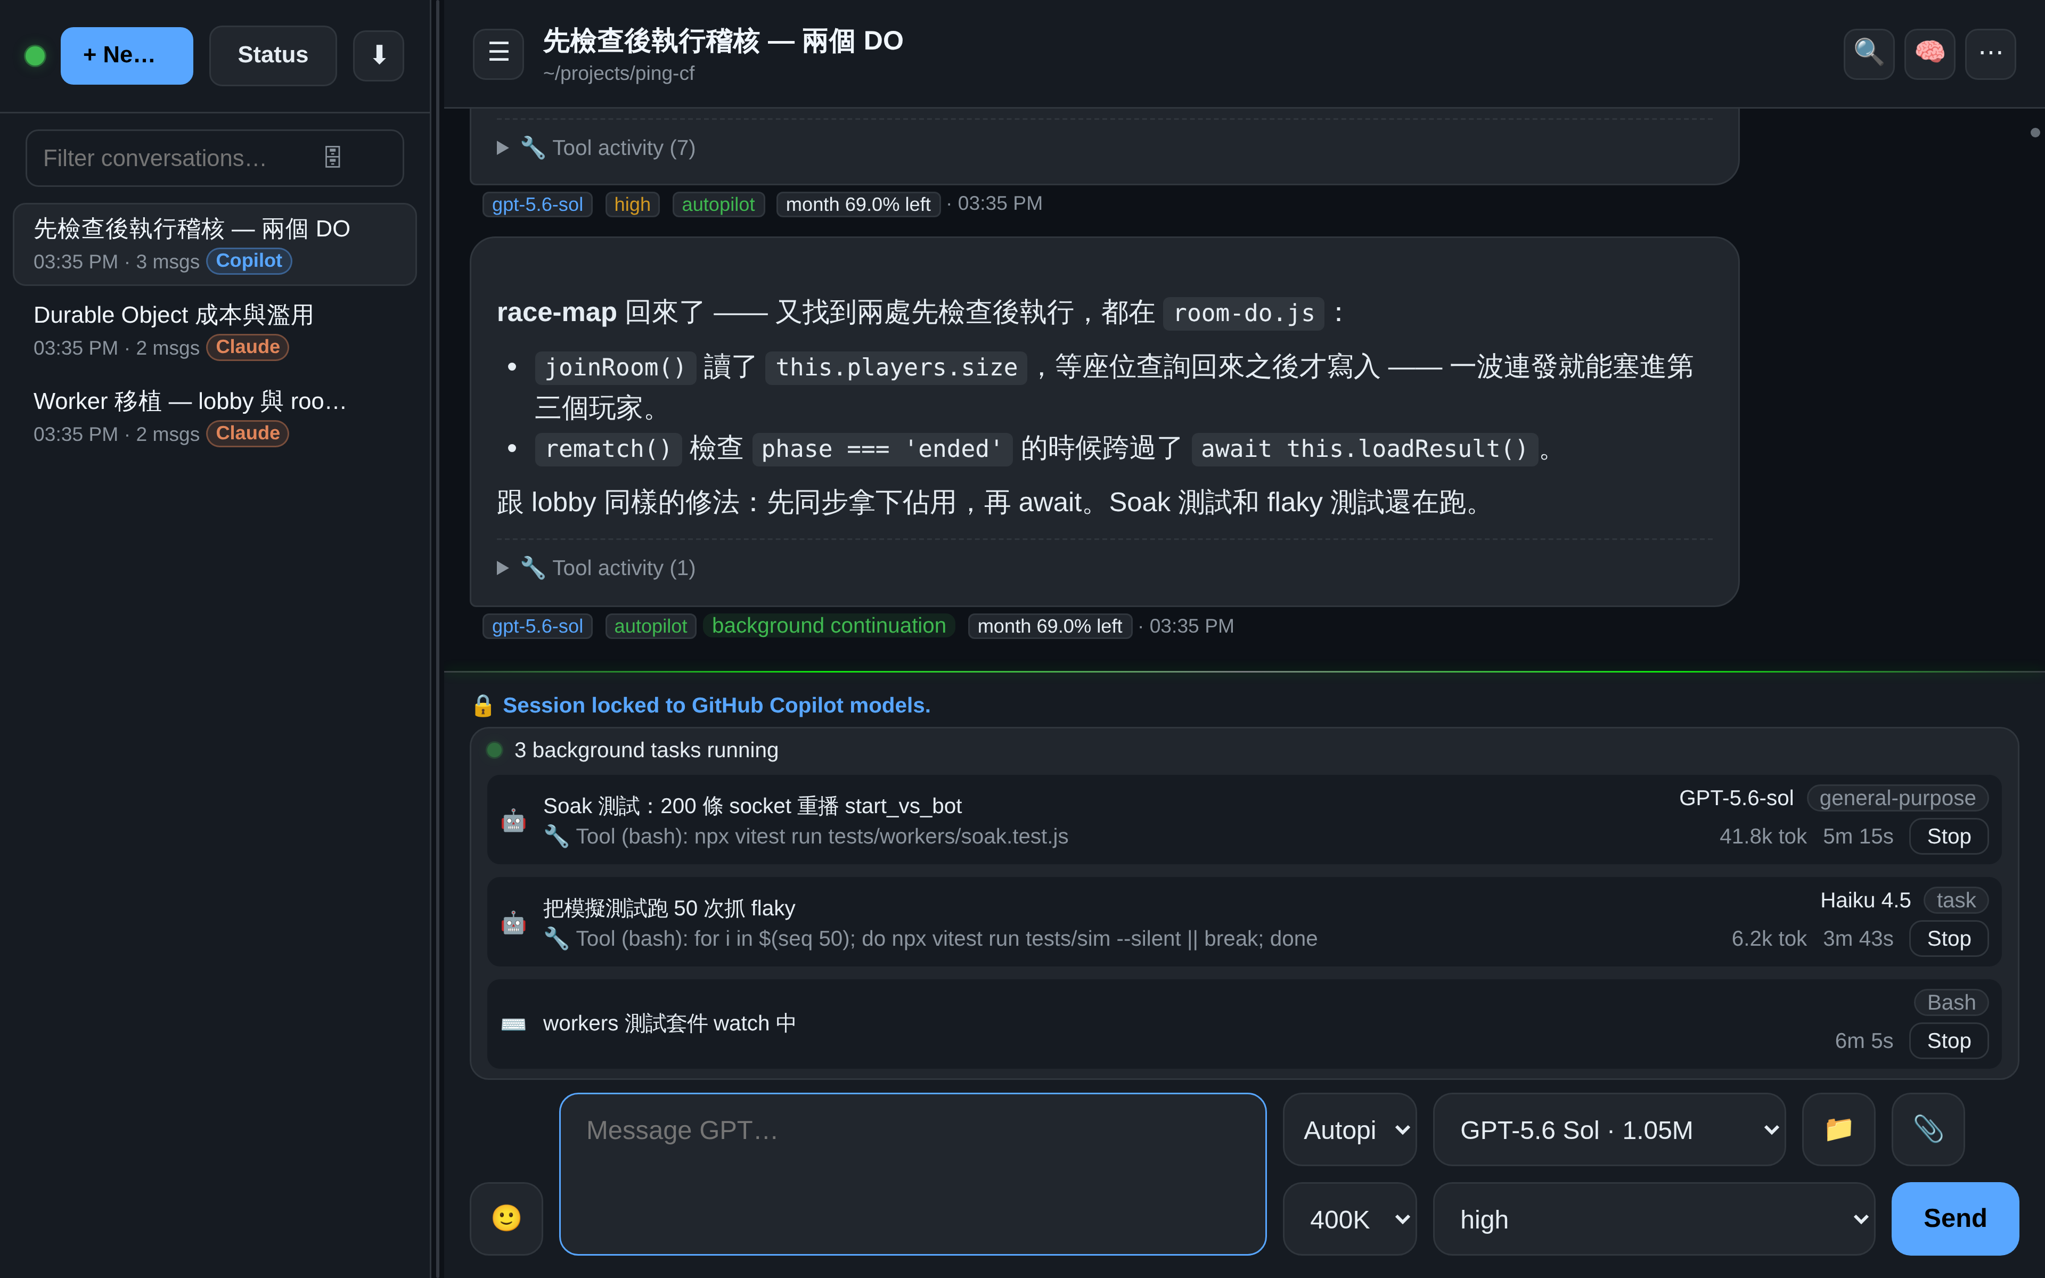Viewport: 2045px width, 1278px height.
Task: Click the room-do.js inline code
Action: (1244, 314)
